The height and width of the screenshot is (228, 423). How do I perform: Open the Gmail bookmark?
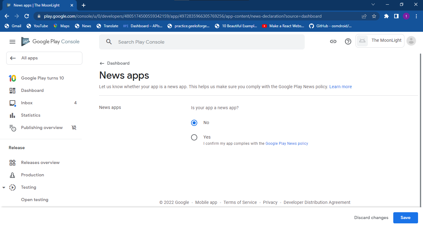(13, 26)
